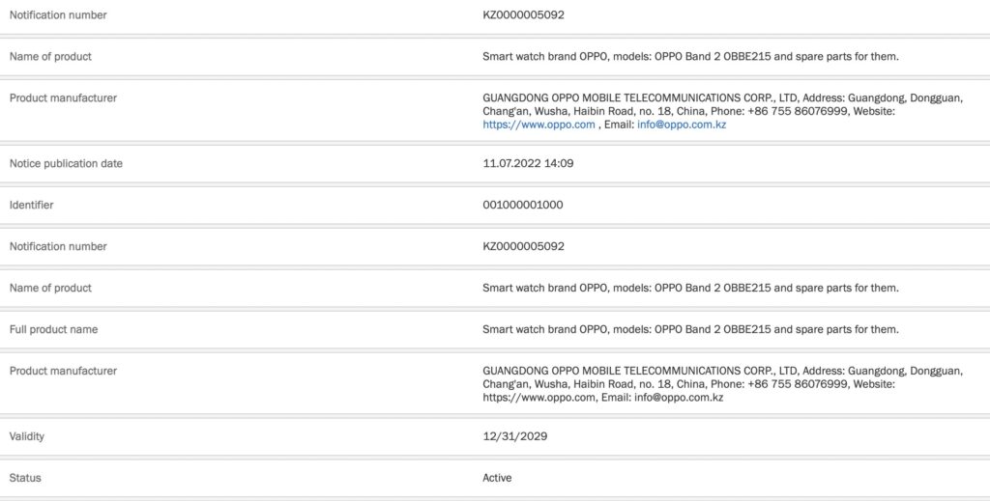Select the topmost KZ0000005092 value
The width and height of the screenshot is (990, 501).
click(x=523, y=14)
